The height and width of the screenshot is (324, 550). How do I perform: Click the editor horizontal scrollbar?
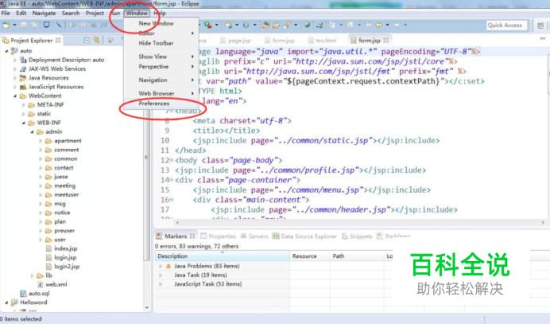[360, 222]
